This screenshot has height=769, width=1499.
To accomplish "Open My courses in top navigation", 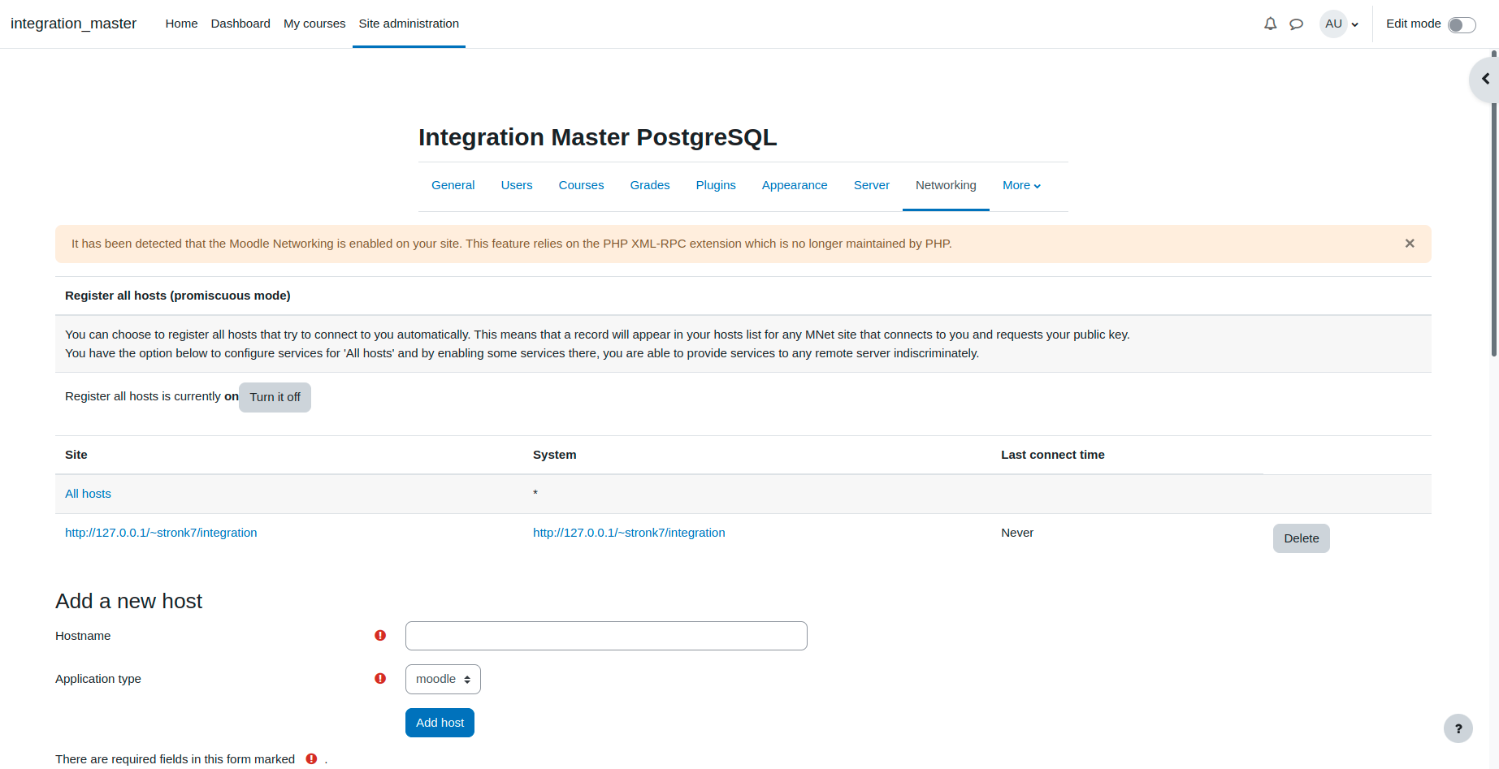I will tap(314, 24).
